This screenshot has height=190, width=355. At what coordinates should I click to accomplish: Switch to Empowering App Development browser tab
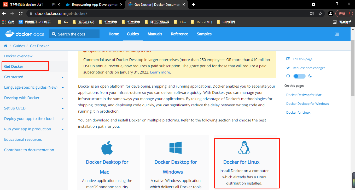pyautogui.click(x=94, y=4)
